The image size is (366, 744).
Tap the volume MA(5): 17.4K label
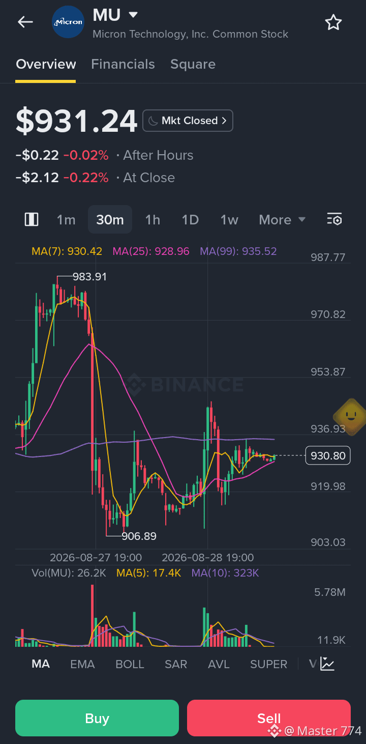[149, 573]
